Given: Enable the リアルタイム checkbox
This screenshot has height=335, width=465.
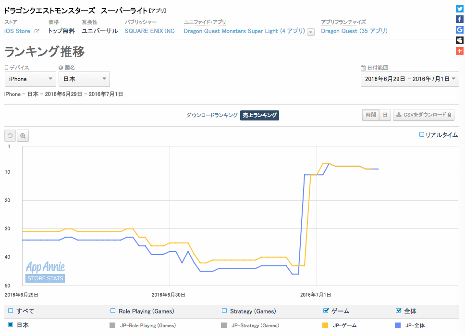Looking at the screenshot, I should [421, 134].
